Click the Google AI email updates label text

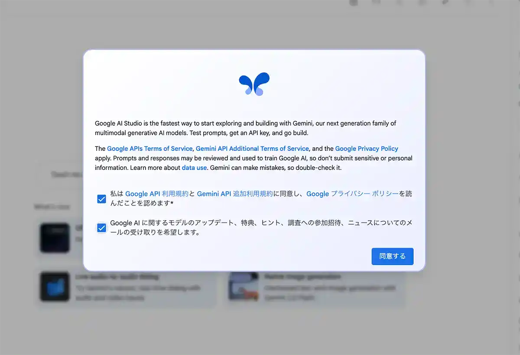[261, 228]
